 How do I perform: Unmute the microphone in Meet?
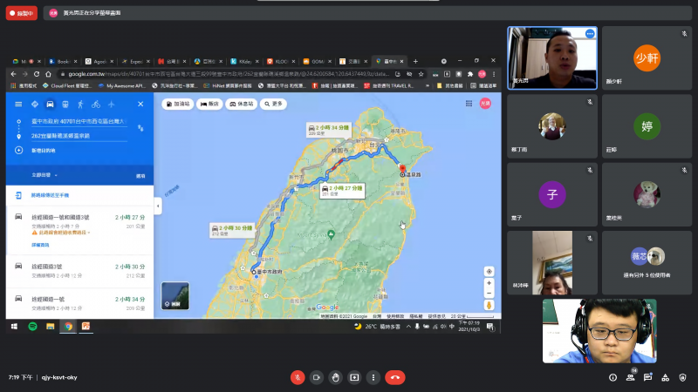[x=297, y=377]
